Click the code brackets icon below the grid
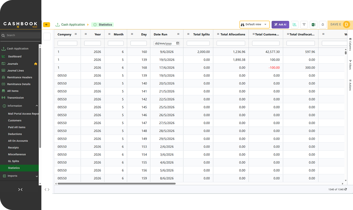Viewport: 353px width, 210px height. pos(47,190)
